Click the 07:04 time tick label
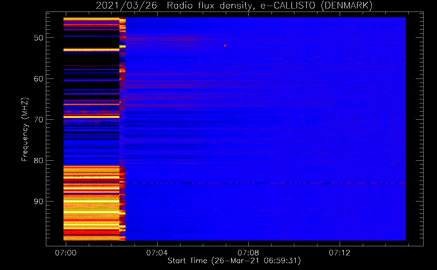437x270 pixels. pyautogui.click(x=157, y=253)
